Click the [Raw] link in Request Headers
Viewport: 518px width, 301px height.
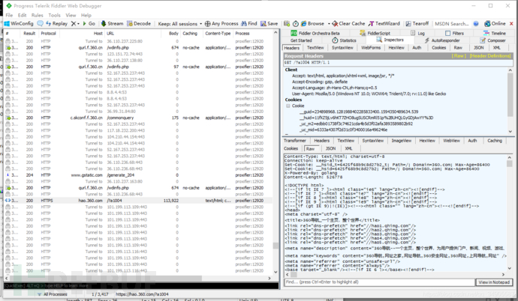click(x=458, y=56)
